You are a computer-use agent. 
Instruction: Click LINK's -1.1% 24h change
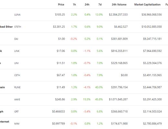point(87,51)
